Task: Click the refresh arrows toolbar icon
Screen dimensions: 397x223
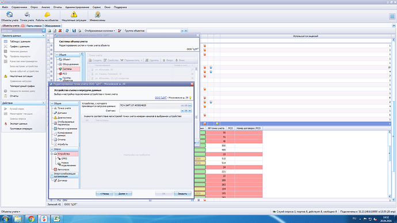Action: click(x=67, y=30)
